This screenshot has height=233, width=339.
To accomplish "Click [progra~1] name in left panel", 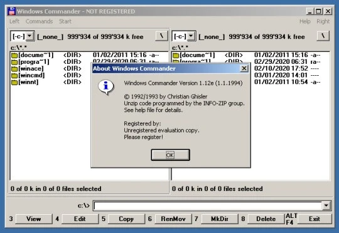I will [34, 62].
